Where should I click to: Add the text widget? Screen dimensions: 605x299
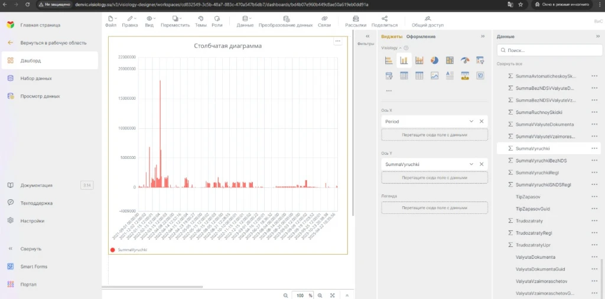click(449, 76)
